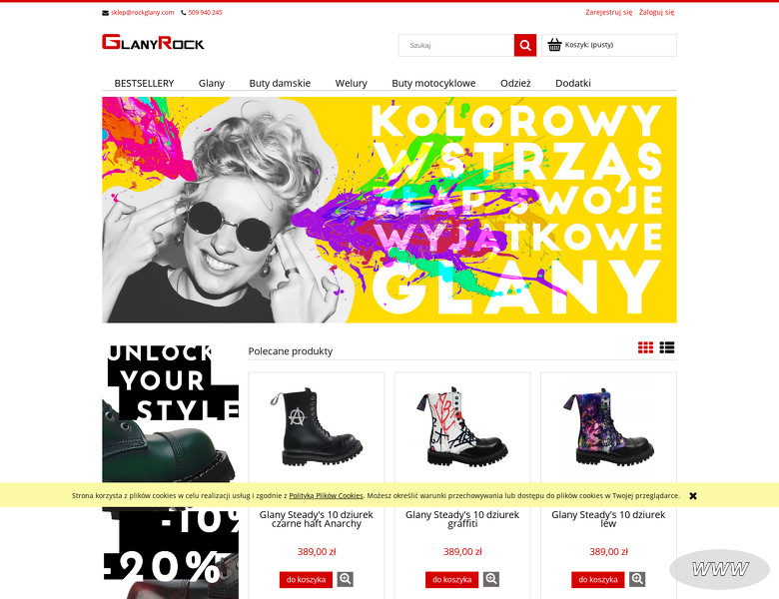The height and width of the screenshot is (599, 779).
Task: Click the phone icon beside 509 940 245
Action: pos(184,13)
